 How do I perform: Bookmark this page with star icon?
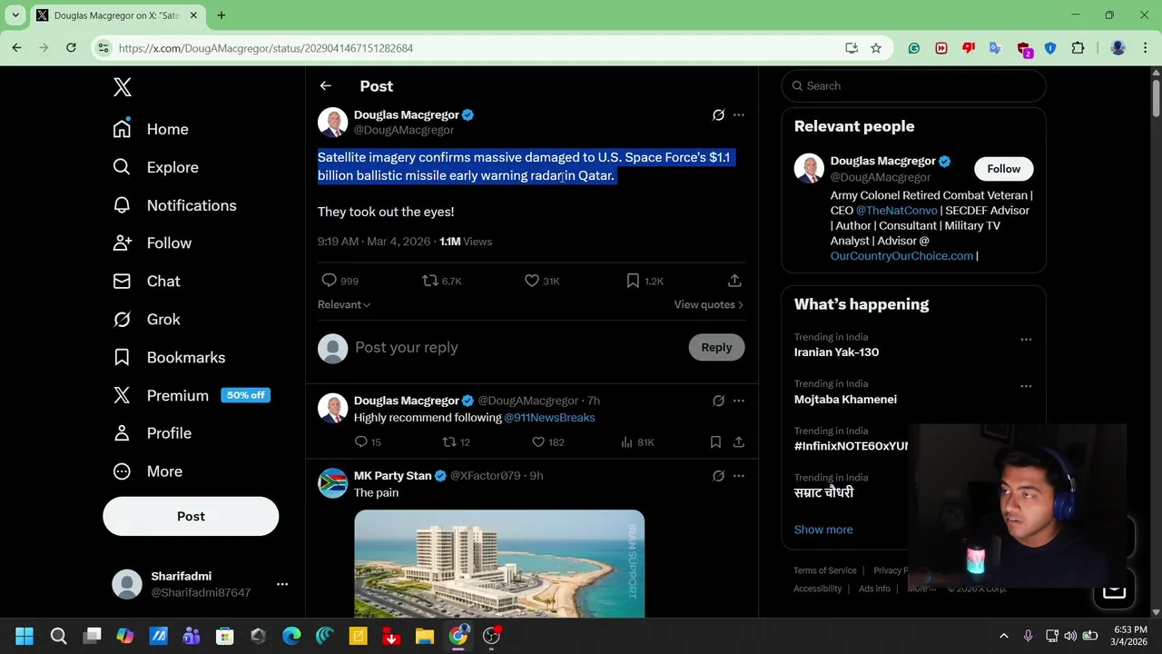tap(876, 48)
